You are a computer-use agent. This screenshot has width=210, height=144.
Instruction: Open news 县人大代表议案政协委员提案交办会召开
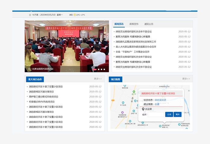(x=136, y=47)
